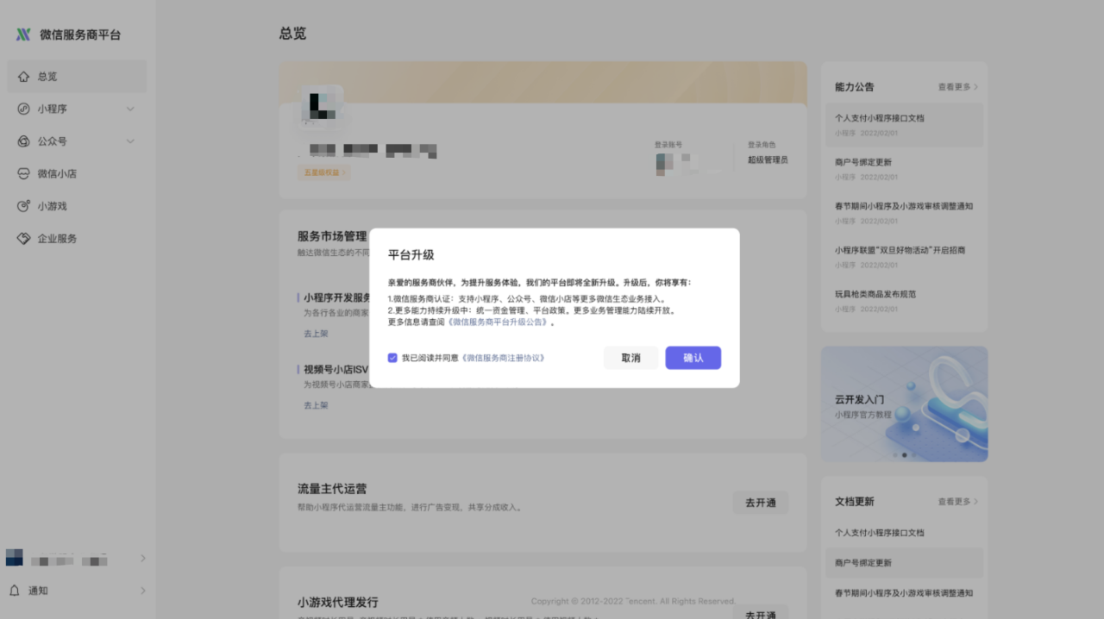
Task: Open 个人支付小程序接口文档 in 能力公告
Action: [x=902, y=125]
